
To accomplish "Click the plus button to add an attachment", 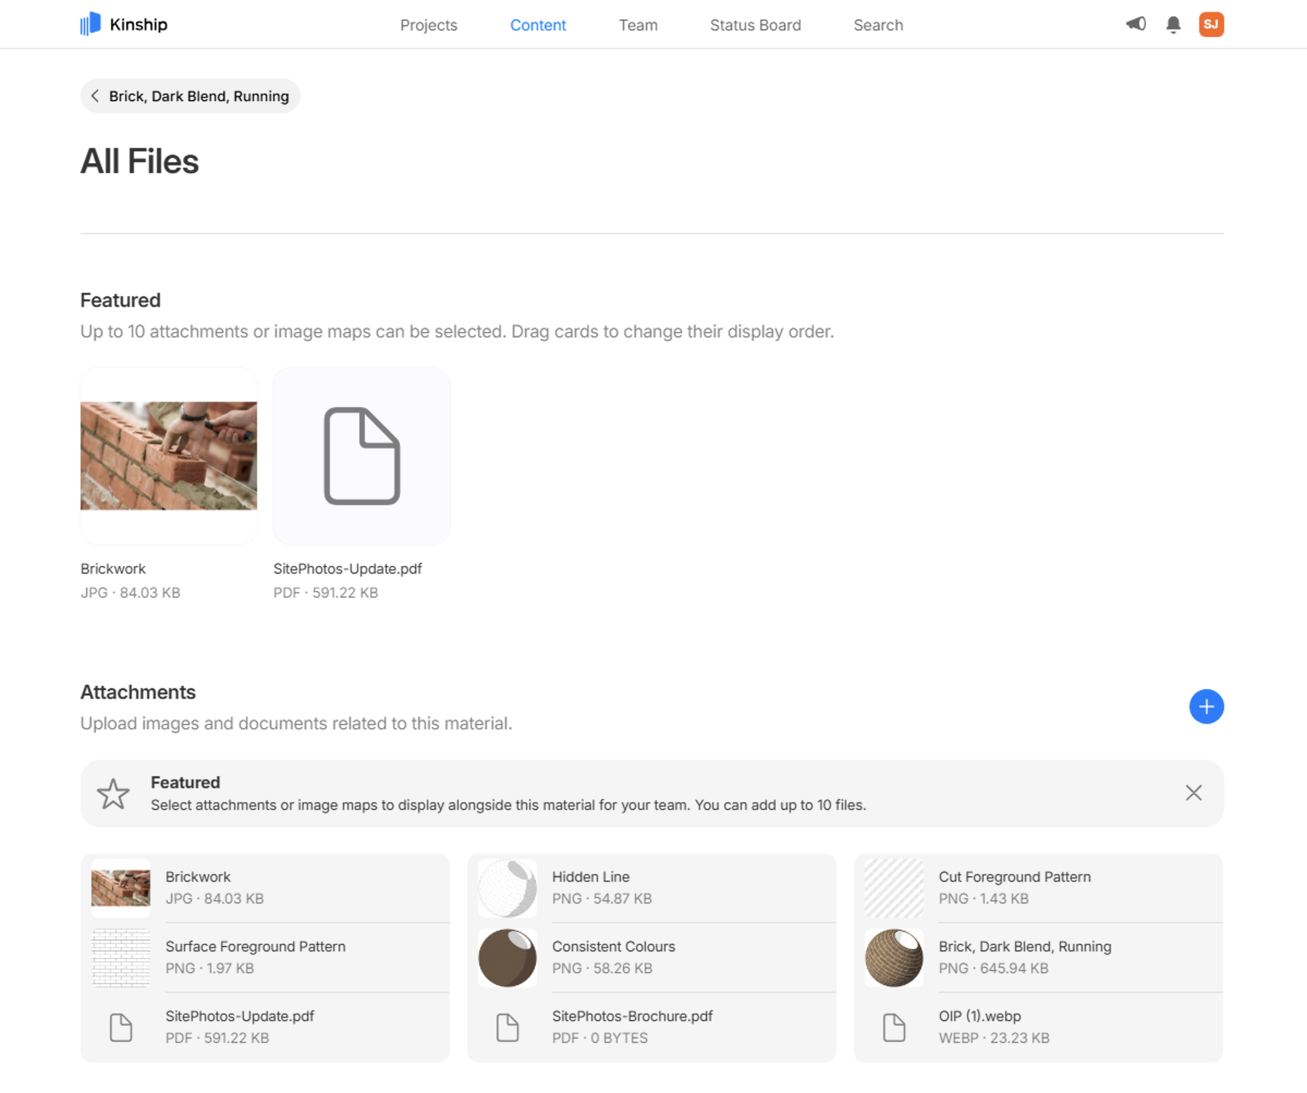I will (x=1206, y=707).
